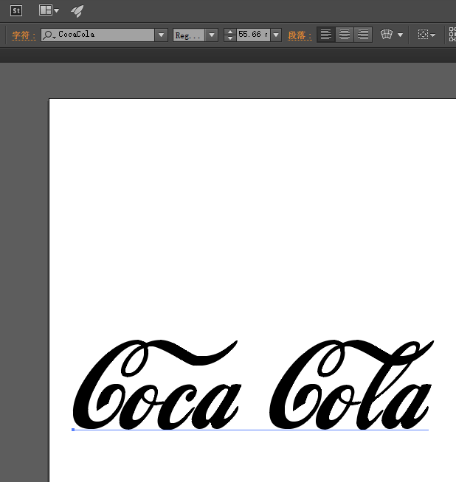Decrease font size with down stepper
The height and width of the screenshot is (482, 456).
point(229,38)
